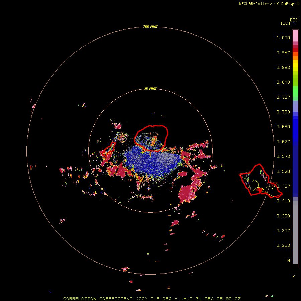Click the DCC label above the color bar
Image resolution: width=301 pixels, height=301 pixels.
click(x=294, y=20)
